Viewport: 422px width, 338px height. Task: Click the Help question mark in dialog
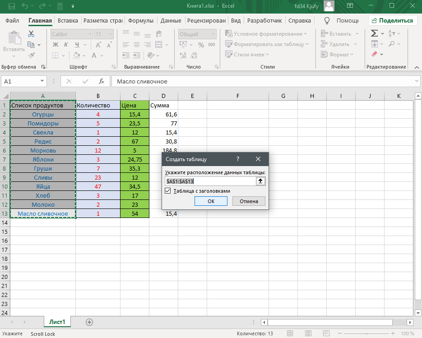(x=238, y=159)
